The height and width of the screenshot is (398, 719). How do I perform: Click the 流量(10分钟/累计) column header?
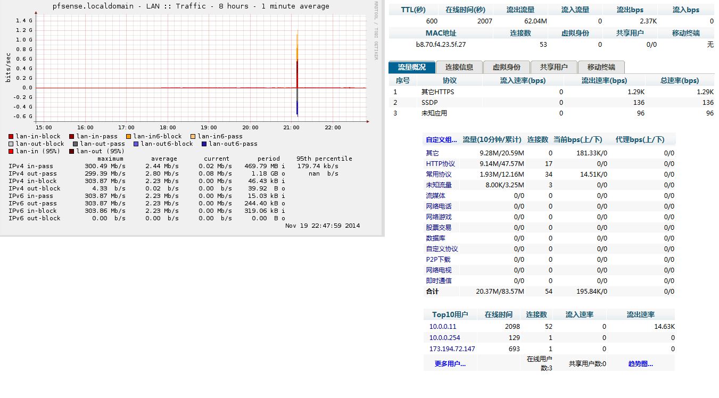pos(492,140)
